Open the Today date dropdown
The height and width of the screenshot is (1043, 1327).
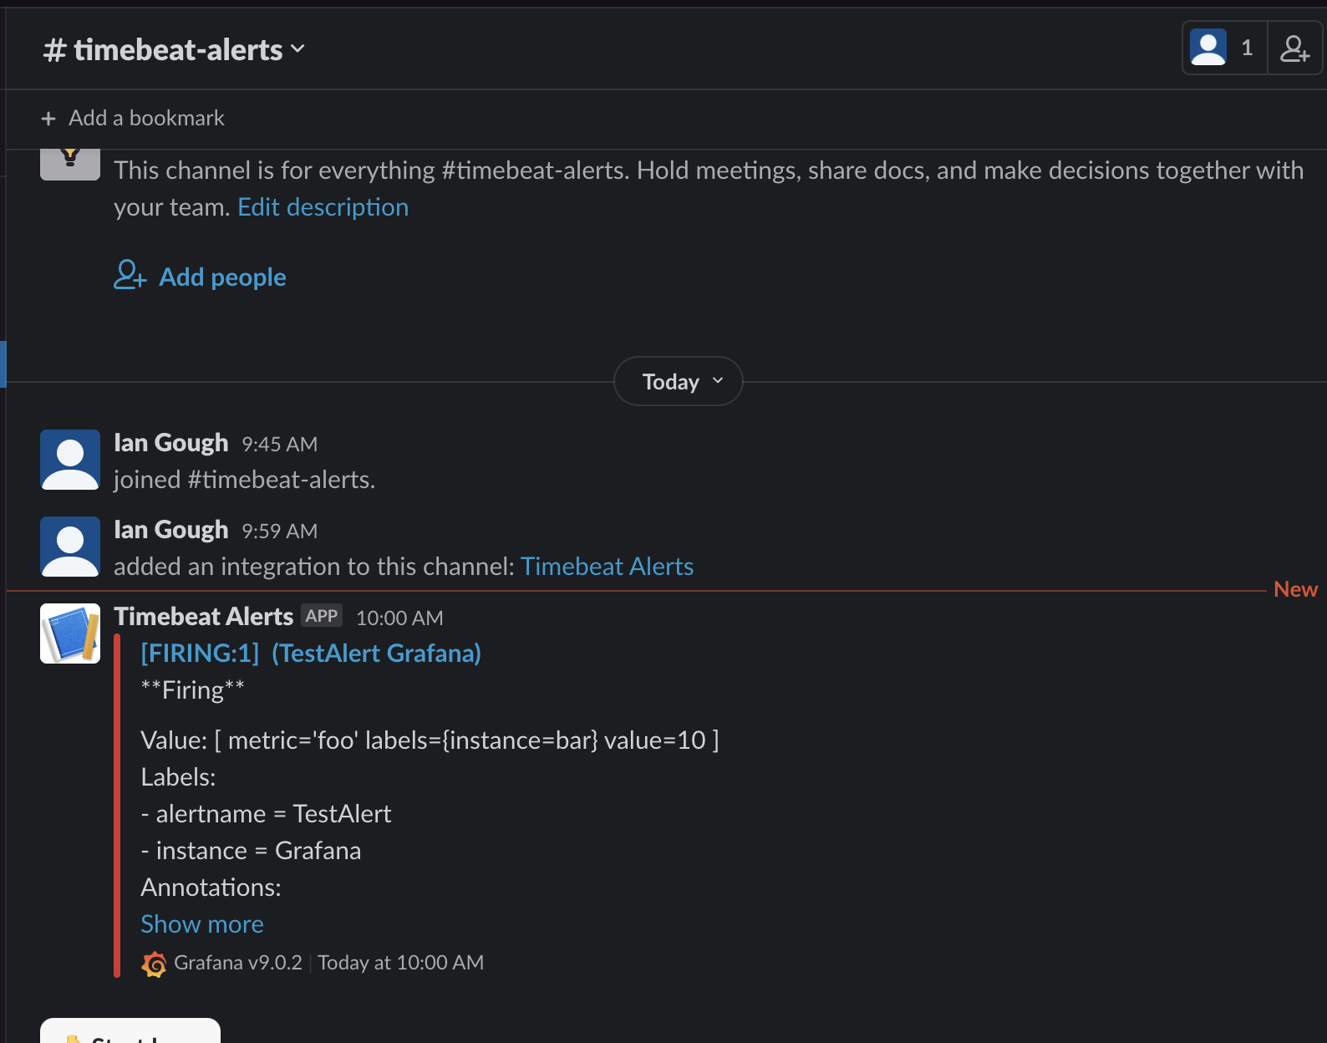[x=679, y=381]
